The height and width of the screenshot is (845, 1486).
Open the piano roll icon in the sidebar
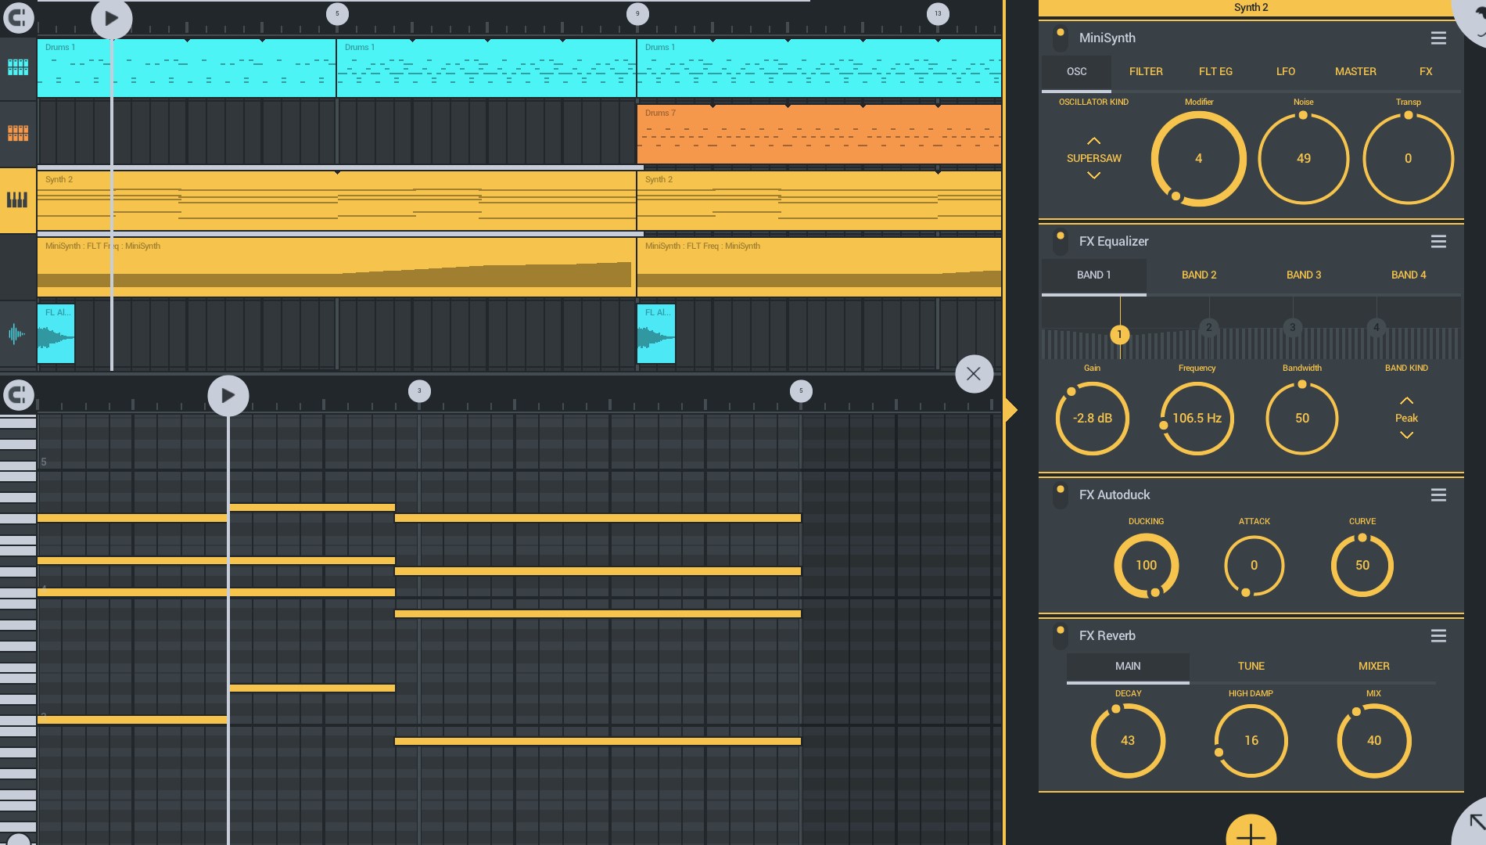[17, 200]
